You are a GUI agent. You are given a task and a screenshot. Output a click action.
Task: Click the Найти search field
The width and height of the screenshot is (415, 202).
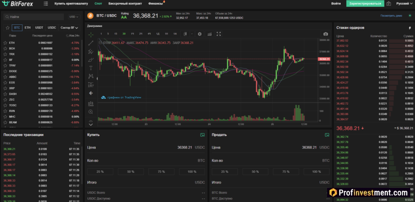tap(34, 17)
